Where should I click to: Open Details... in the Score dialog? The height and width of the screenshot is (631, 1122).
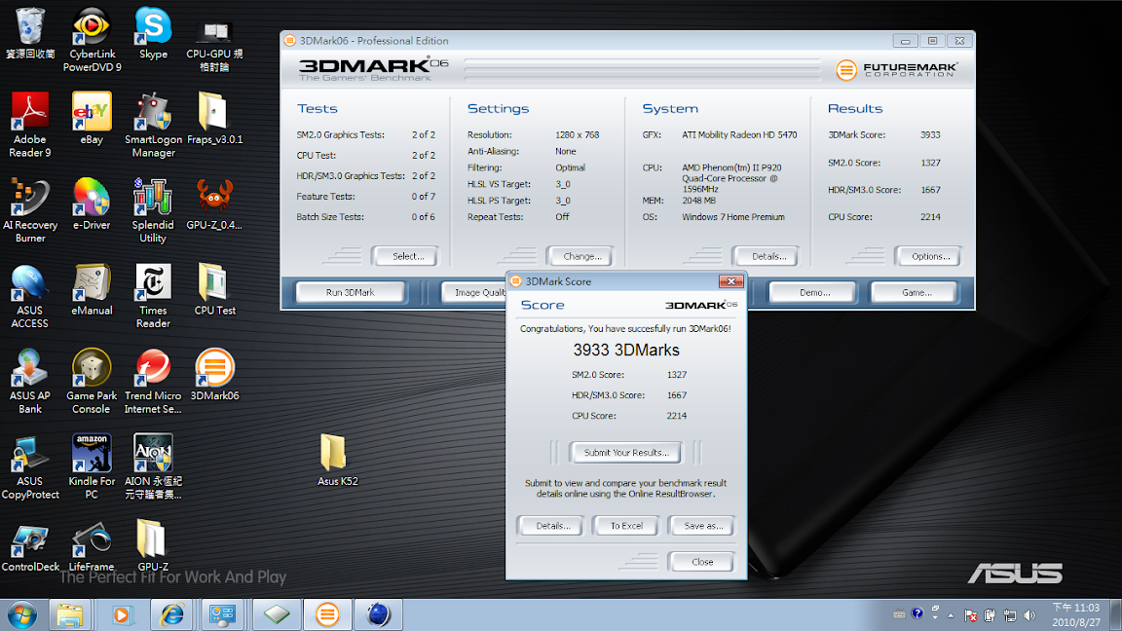pos(550,526)
